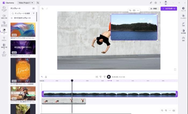The image size is (188, 114).
Task: Open the Effects (効果) panel
Action: pos(183,24)
